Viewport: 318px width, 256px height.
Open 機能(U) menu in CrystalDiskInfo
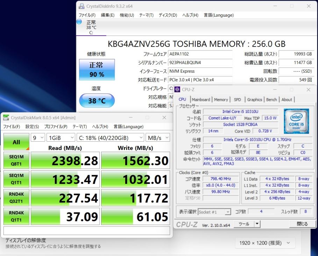point(127,15)
